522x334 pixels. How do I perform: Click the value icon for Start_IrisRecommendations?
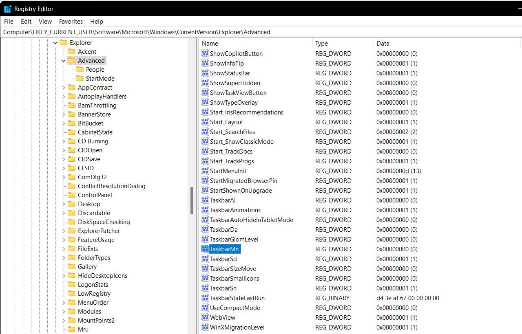click(x=205, y=112)
